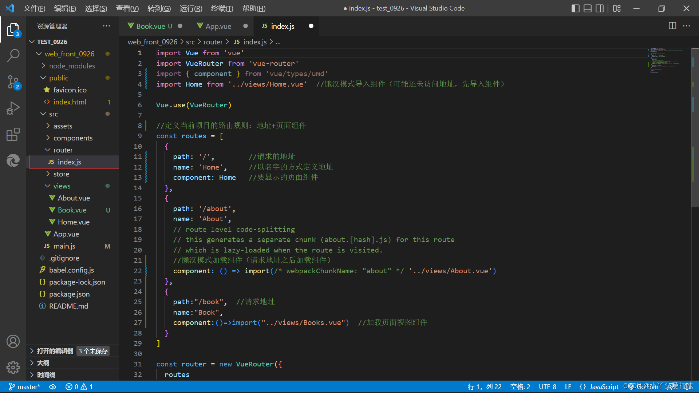Open Accounts menu in activity bar
The width and height of the screenshot is (699, 393).
(x=13, y=341)
